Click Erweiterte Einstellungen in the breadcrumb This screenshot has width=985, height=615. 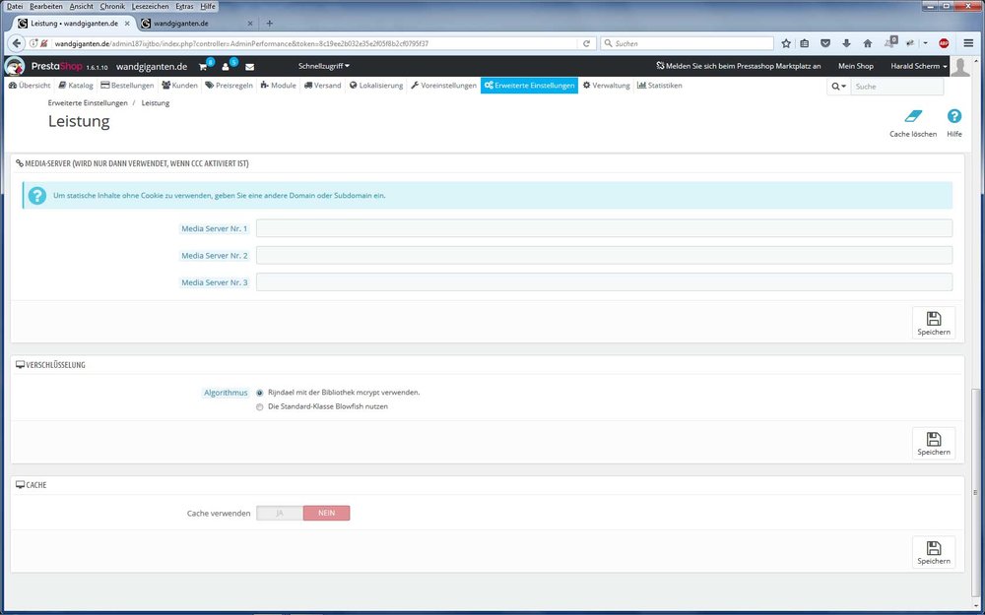[x=88, y=103]
